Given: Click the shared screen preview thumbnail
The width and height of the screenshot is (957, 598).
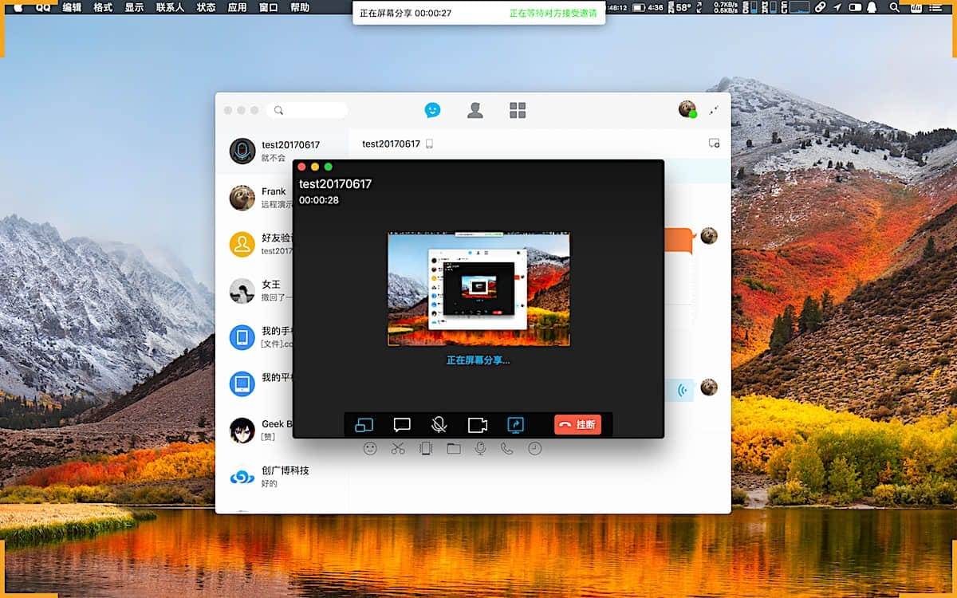Looking at the screenshot, I should (478, 289).
